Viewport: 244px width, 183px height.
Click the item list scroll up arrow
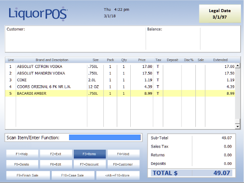pos(237,66)
